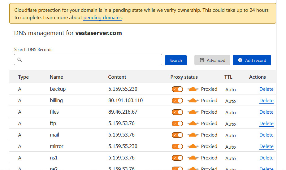This screenshot has width=286, height=170.
Task: Disable proxy for the billing record
Action: [177, 101]
